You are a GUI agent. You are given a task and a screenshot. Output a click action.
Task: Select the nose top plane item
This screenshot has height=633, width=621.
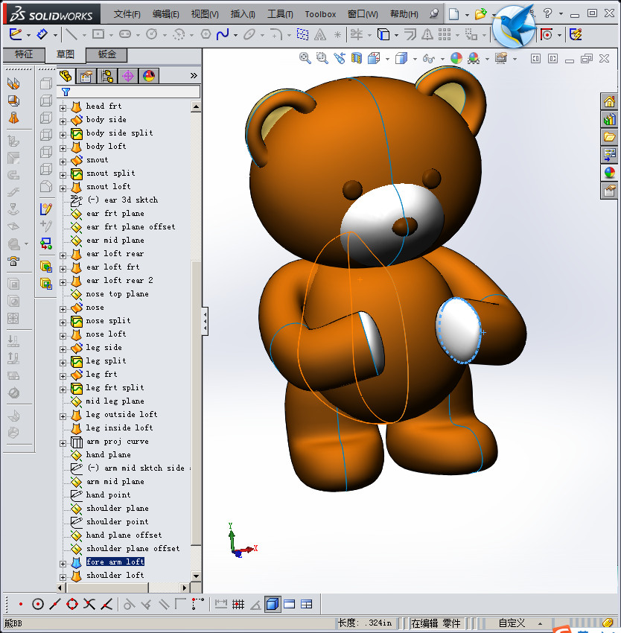pyautogui.click(x=117, y=294)
